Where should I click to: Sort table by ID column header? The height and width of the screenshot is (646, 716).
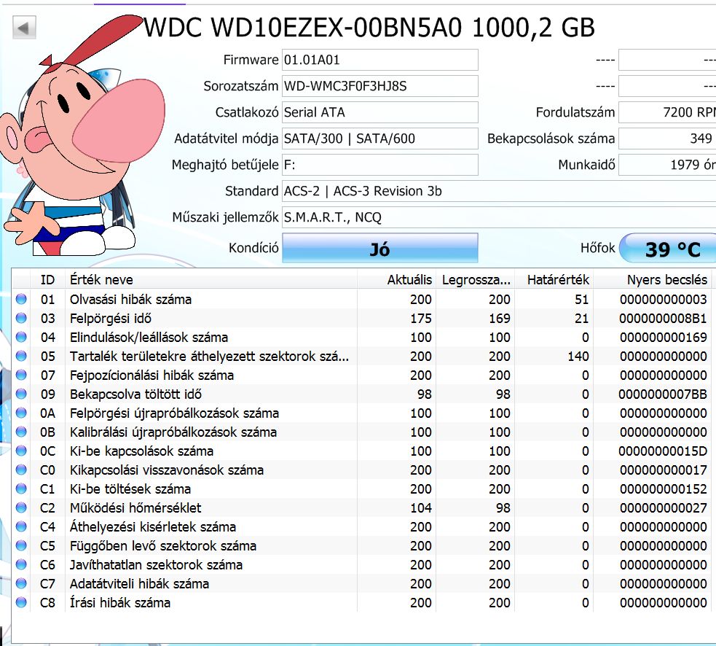tap(47, 279)
